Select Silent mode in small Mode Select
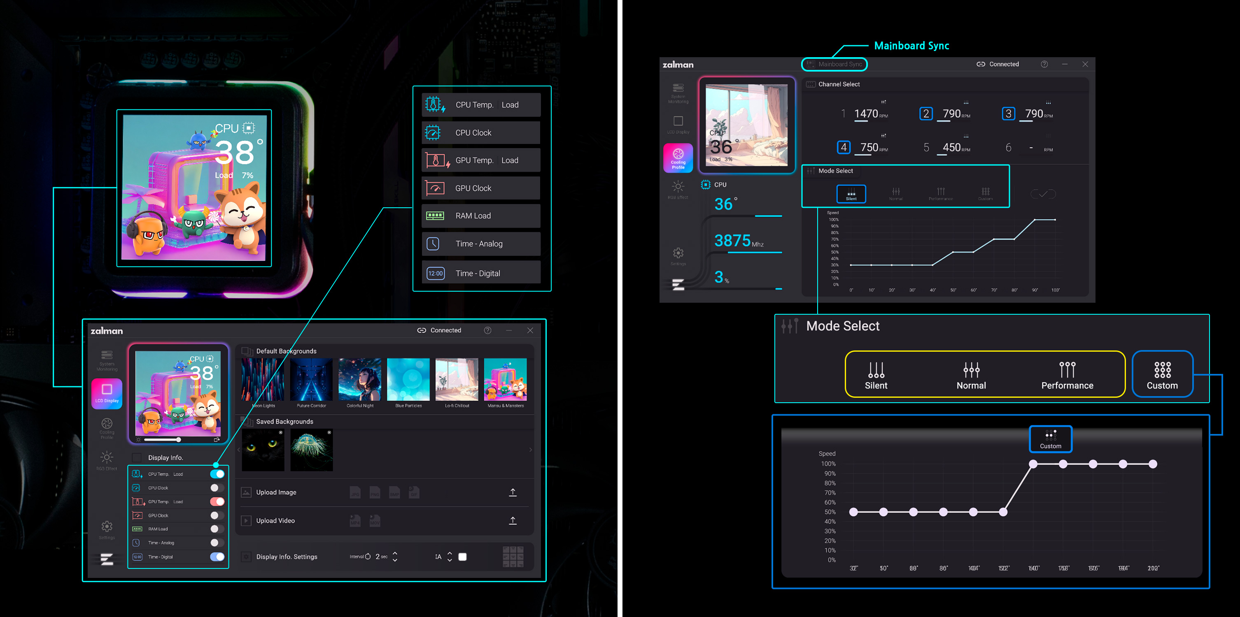 851,193
